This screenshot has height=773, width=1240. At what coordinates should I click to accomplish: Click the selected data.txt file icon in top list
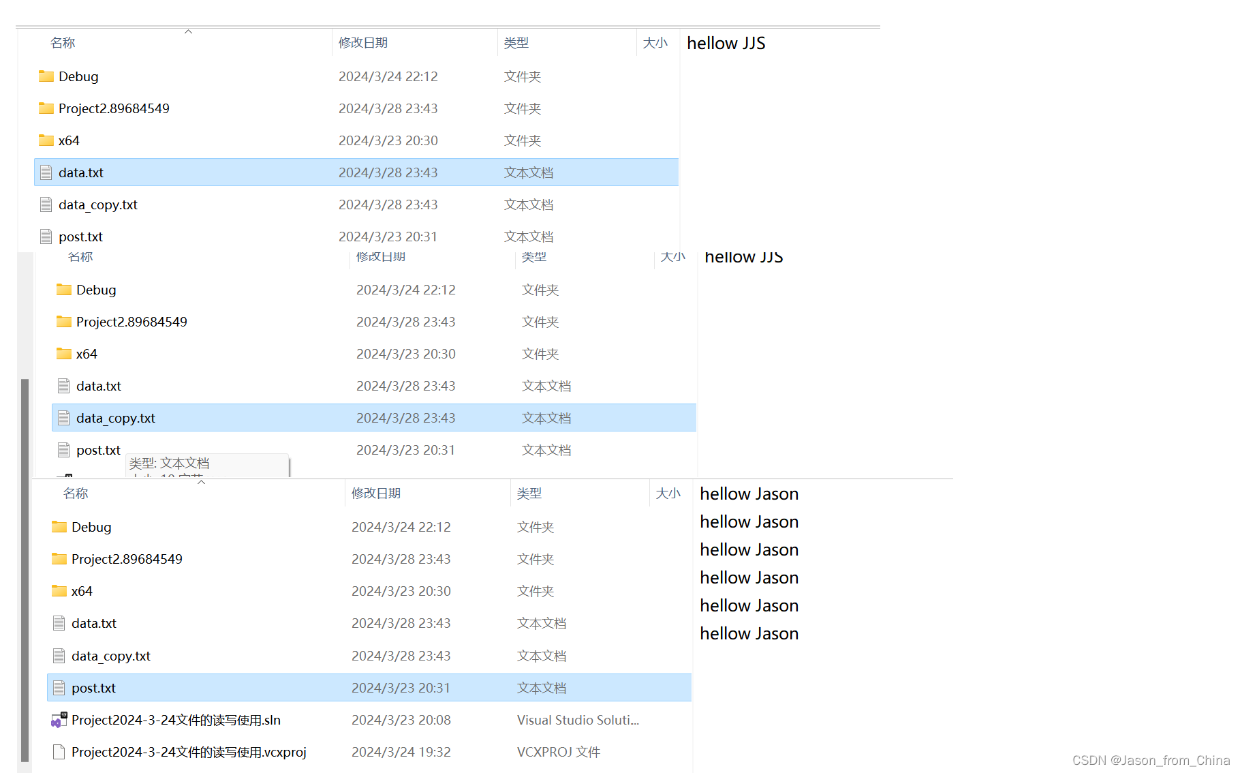tap(46, 172)
